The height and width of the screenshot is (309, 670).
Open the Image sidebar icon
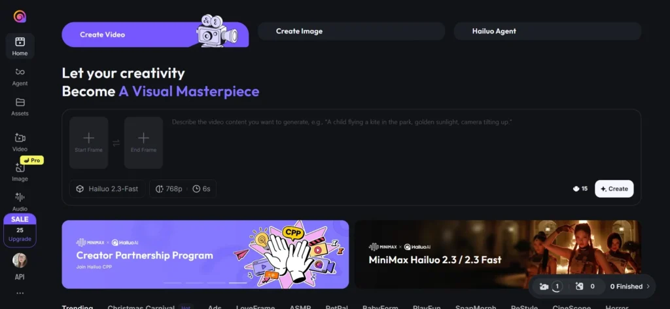[20, 168]
